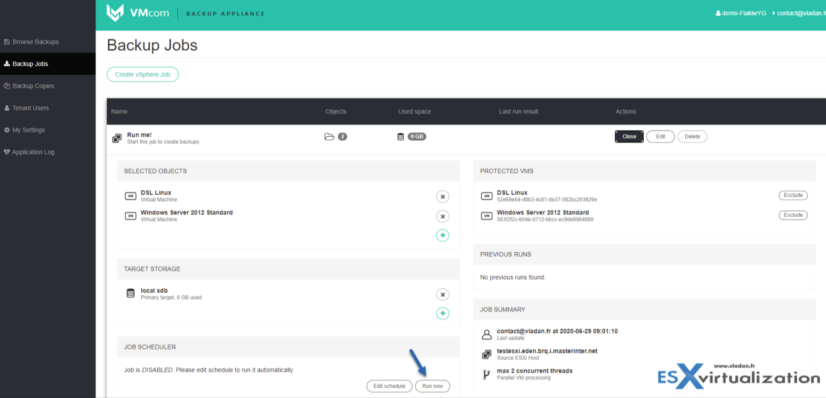This screenshot has width=826, height=398.
Task: Click the DSL Linux ID '52e69e64-d8b3-4c61-de37-082bc293929e'
Action: click(547, 200)
